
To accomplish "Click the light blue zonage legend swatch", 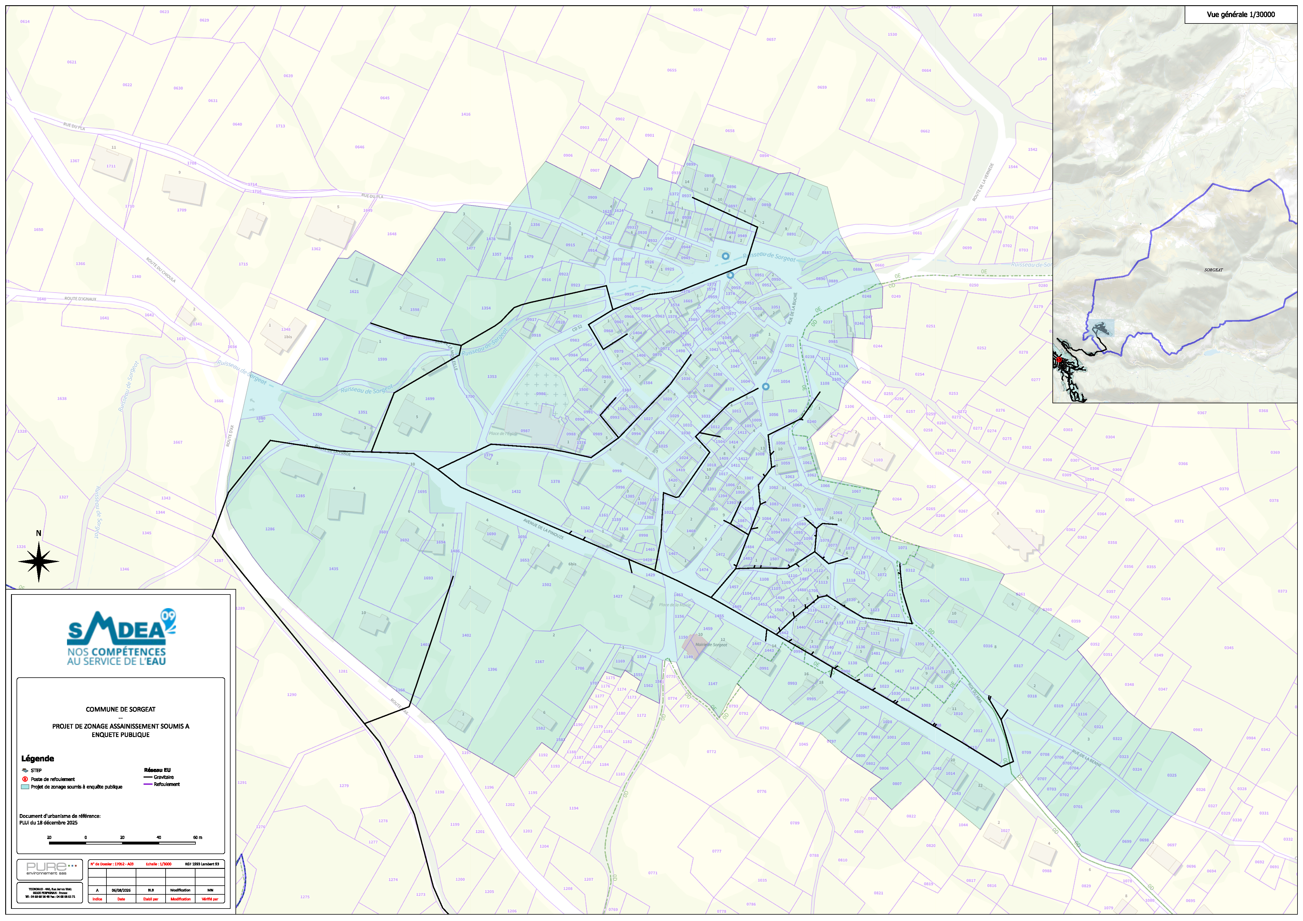I will [25, 787].
